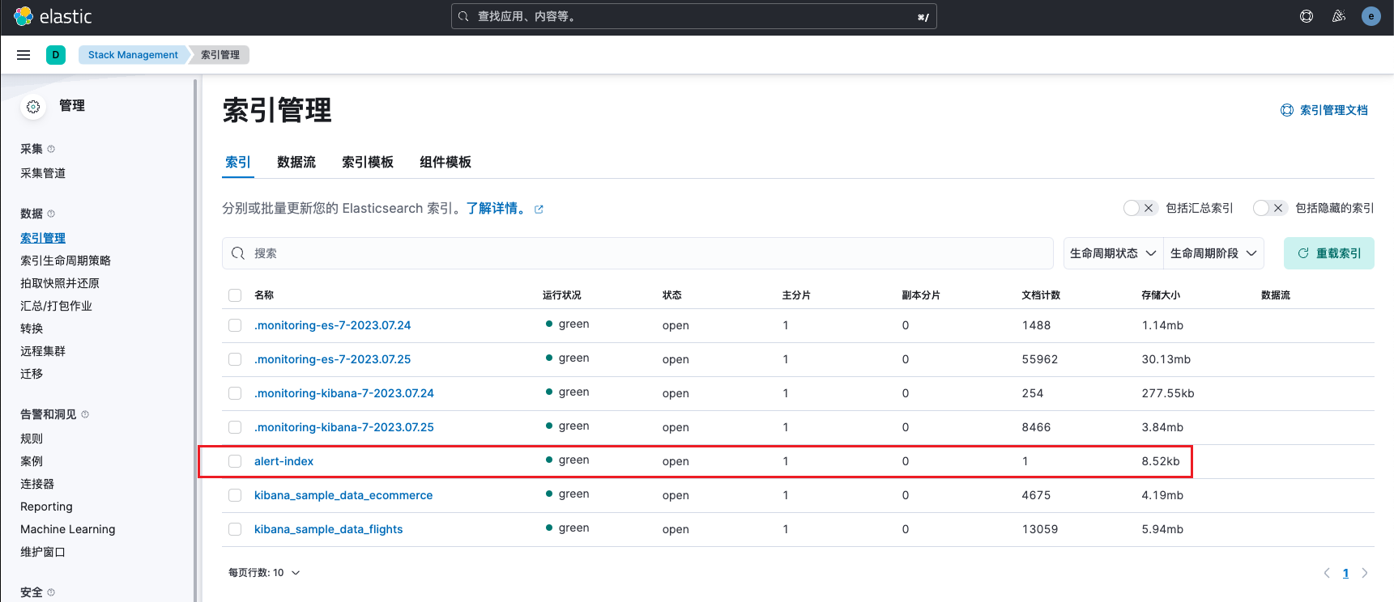Go to previous page of results

click(1327, 573)
